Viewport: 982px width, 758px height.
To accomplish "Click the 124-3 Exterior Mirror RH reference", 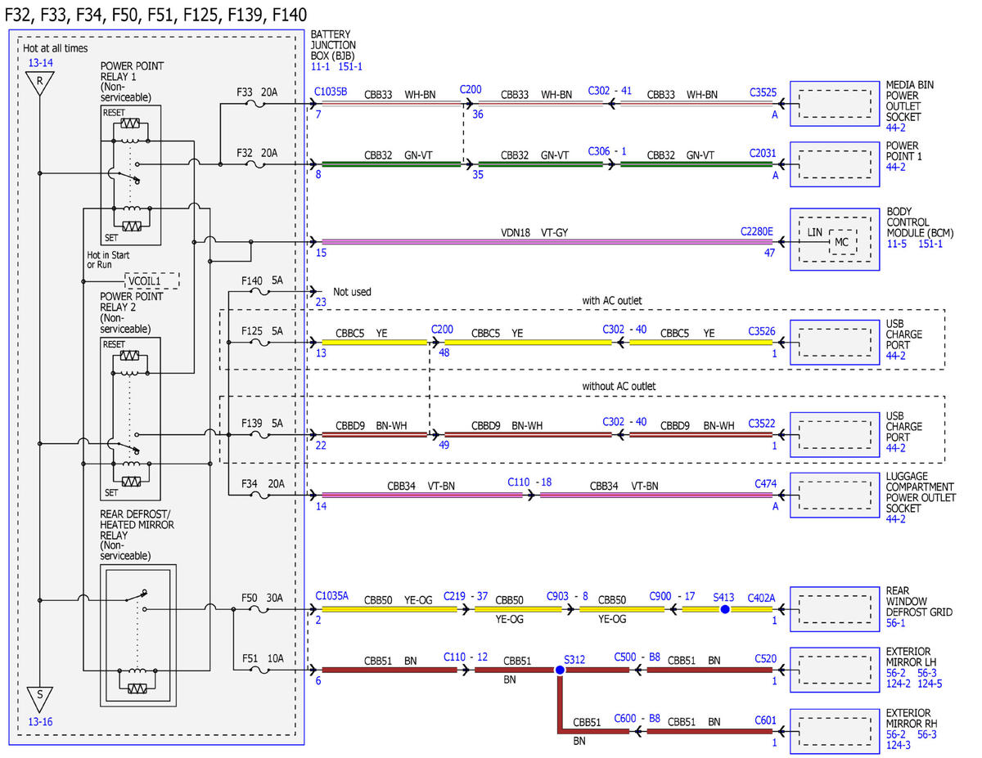I will (899, 745).
